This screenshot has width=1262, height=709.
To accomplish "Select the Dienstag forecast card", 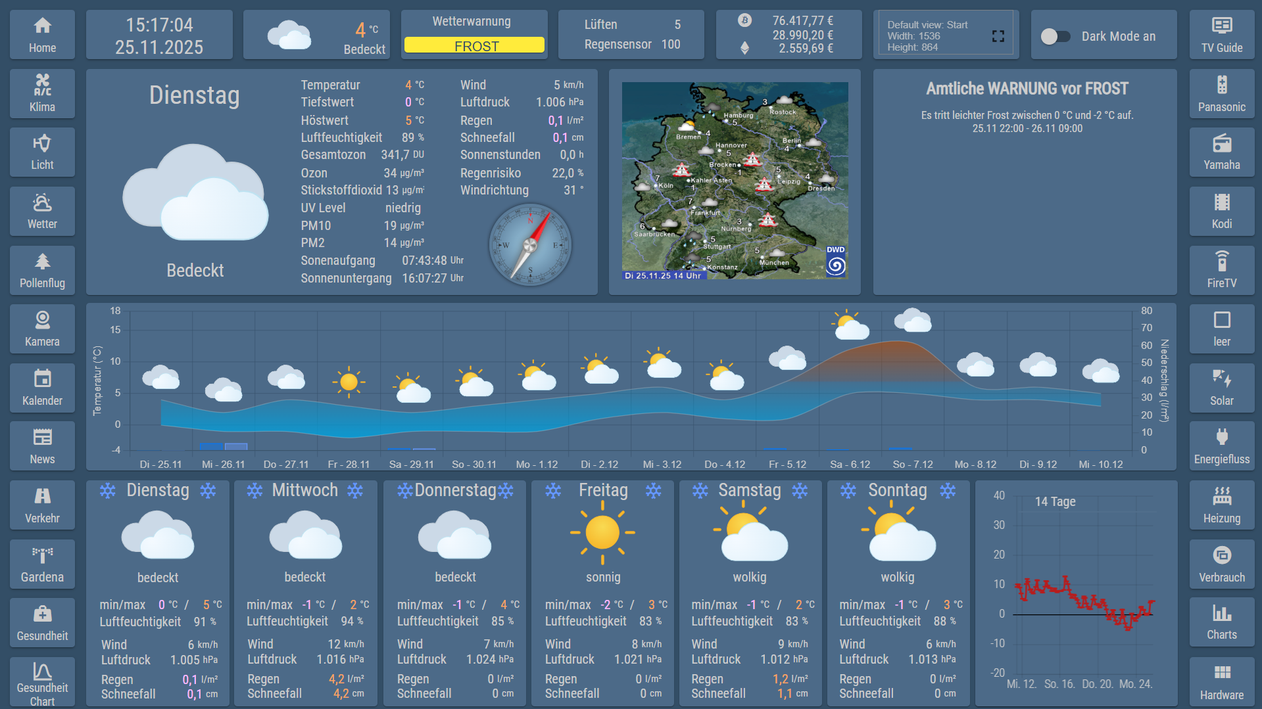I will [158, 593].
